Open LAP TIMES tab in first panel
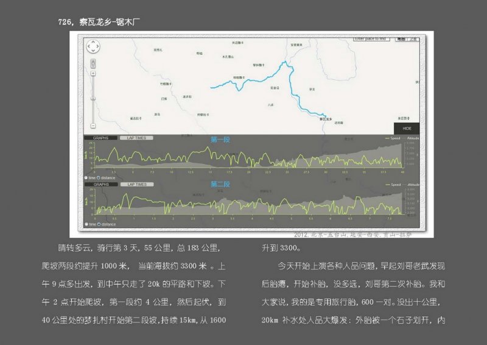Image resolution: width=487 pixels, height=345 pixels. tap(136, 138)
